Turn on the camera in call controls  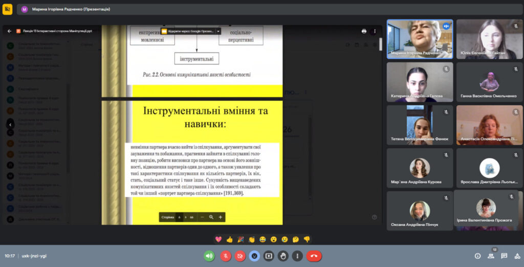click(x=239, y=256)
